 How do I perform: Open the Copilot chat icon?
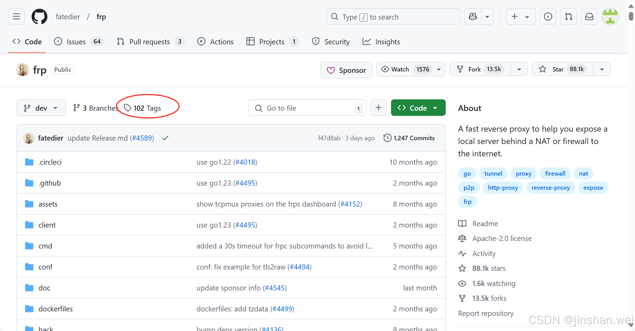tap(473, 16)
